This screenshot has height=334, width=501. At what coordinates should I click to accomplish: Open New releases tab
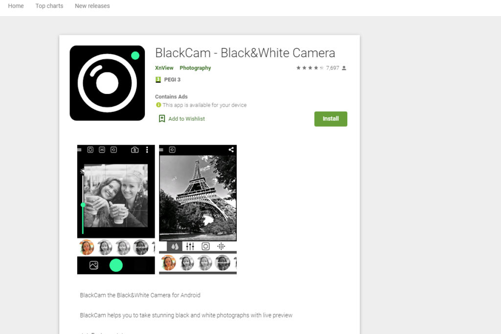coord(92,6)
